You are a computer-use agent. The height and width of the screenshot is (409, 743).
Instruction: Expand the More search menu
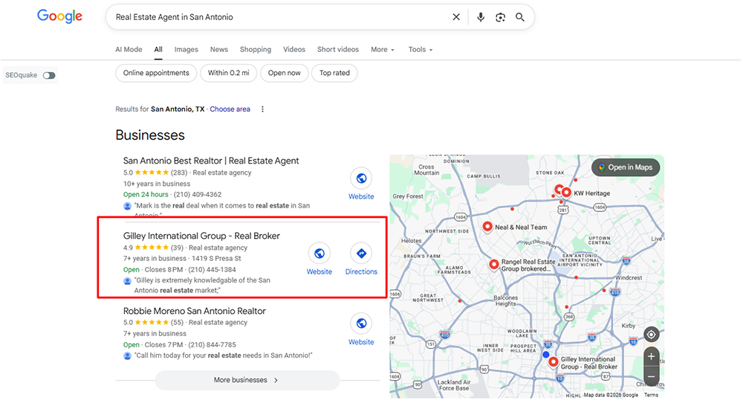point(383,49)
